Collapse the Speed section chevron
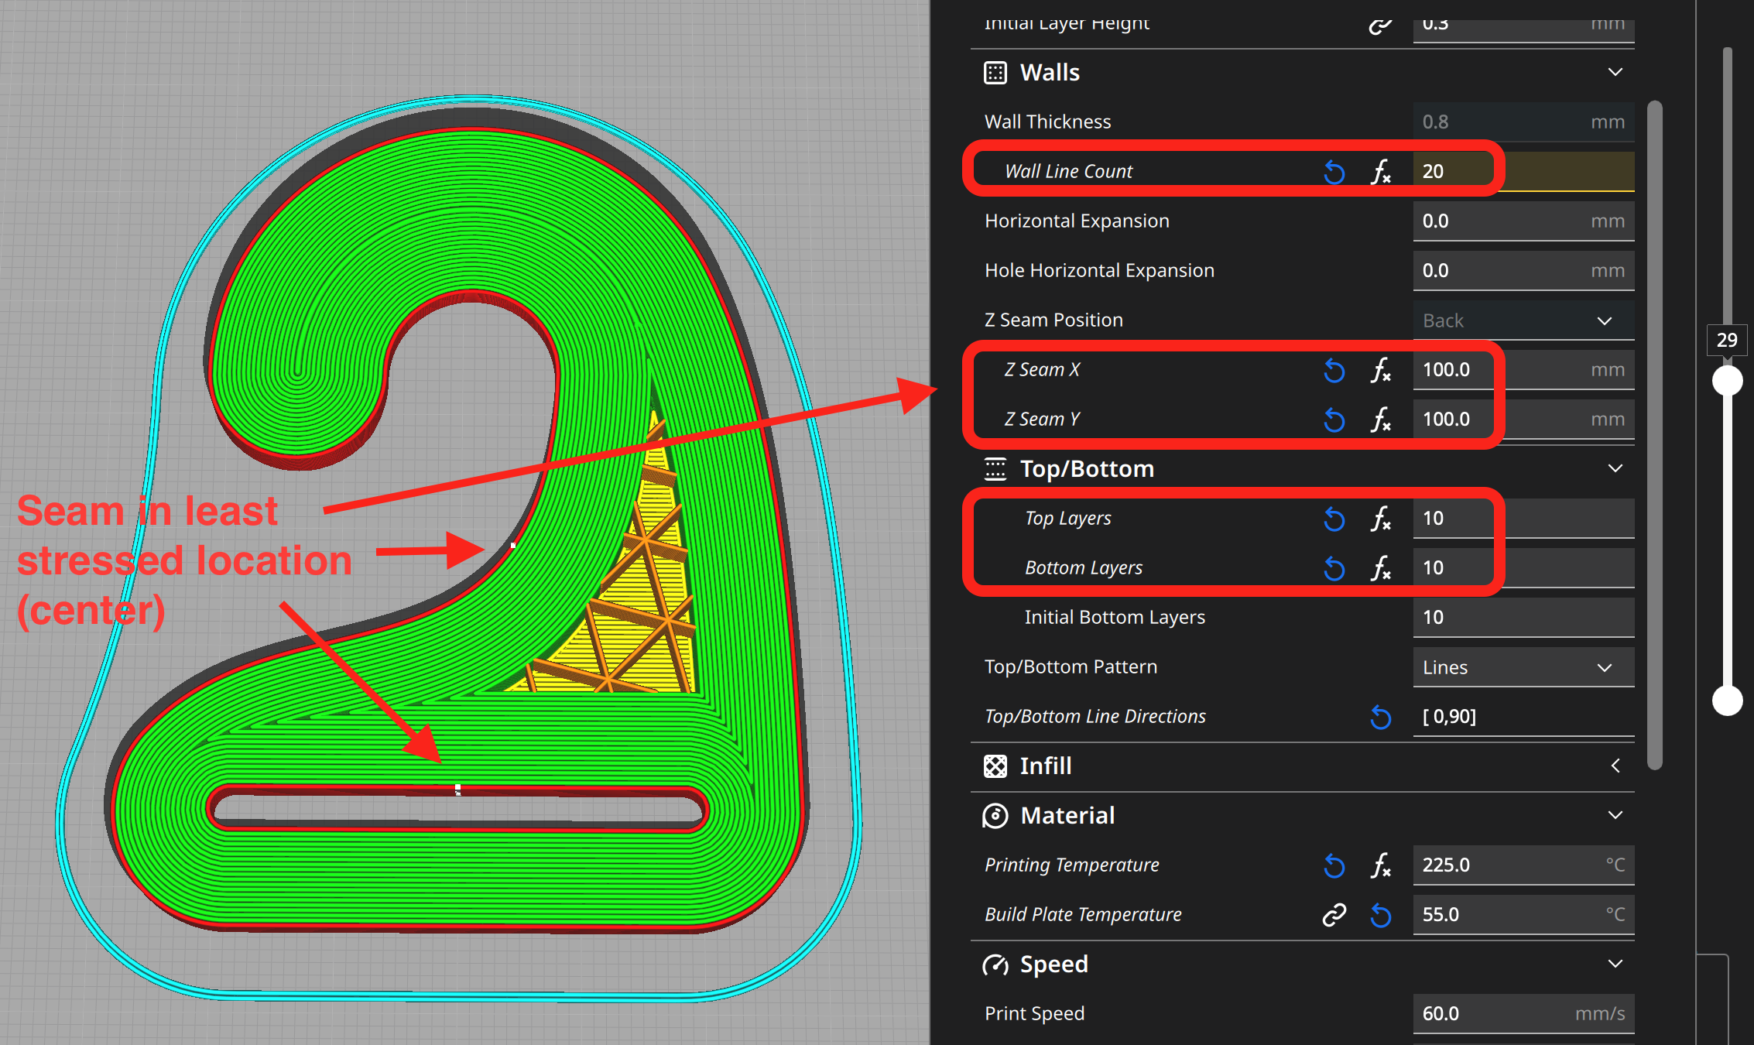This screenshot has width=1754, height=1045. pyautogui.click(x=1615, y=964)
